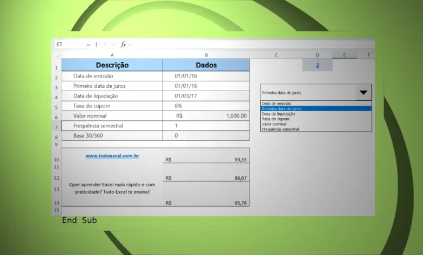Screen dimensions: 423x255
Task: Select cell 'Base 30/360'
Action: coord(112,136)
